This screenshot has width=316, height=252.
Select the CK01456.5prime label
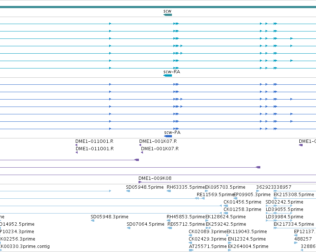tap(242, 202)
